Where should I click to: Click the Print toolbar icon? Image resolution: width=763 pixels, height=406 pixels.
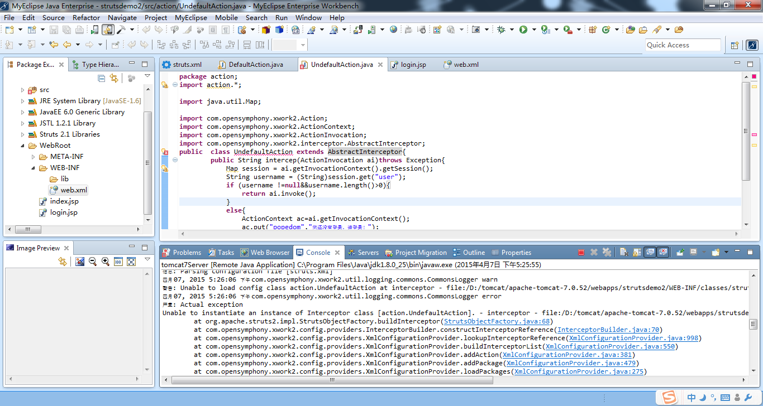[x=80, y=30]
